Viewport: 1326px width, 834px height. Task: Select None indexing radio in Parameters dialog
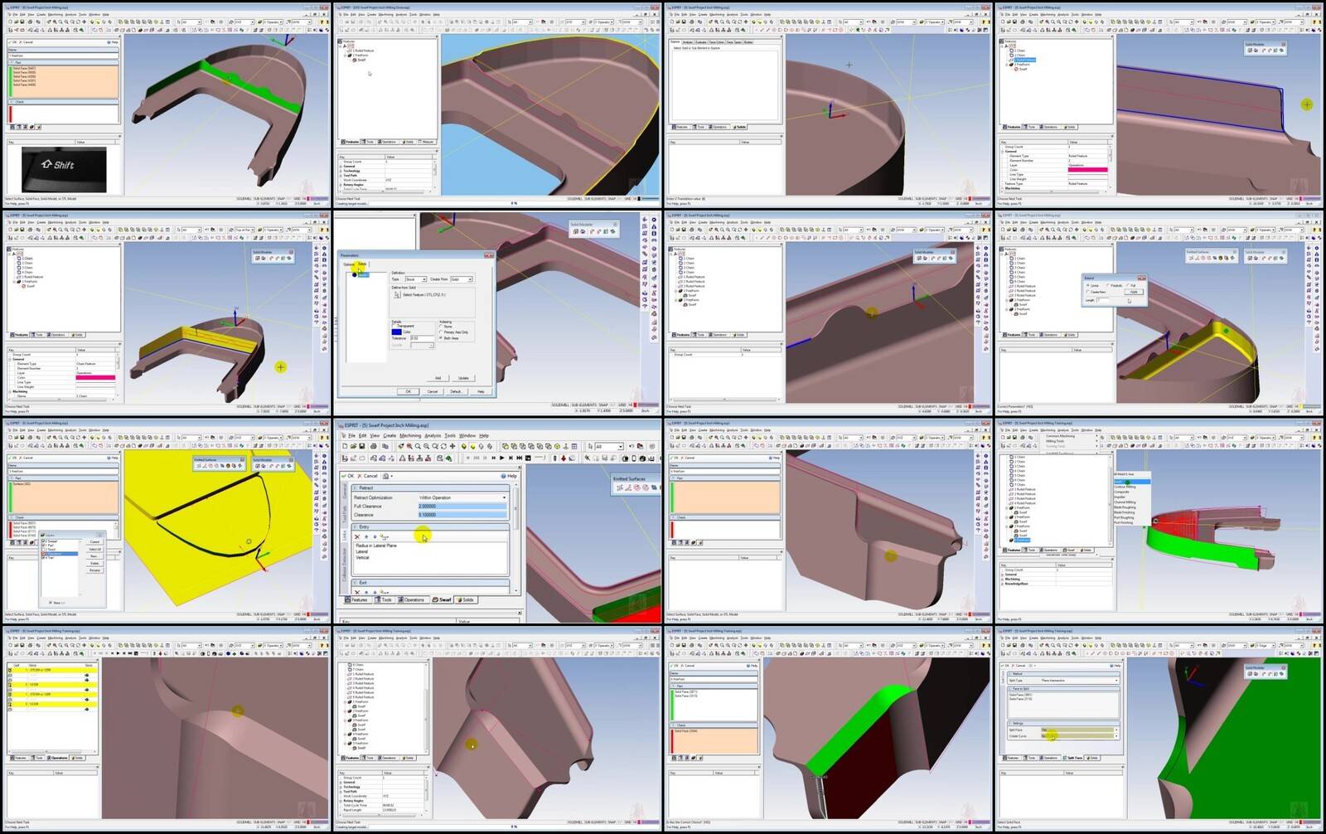point(441,327)
